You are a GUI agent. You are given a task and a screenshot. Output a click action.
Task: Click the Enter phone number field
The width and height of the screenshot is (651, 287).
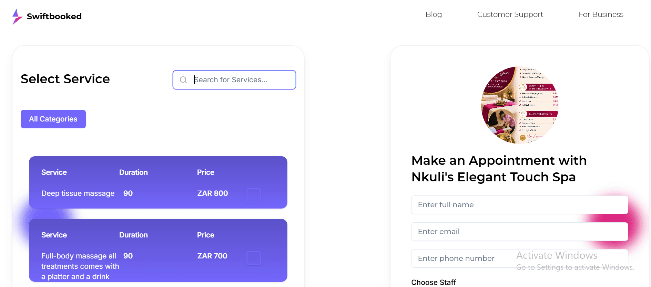520,258
